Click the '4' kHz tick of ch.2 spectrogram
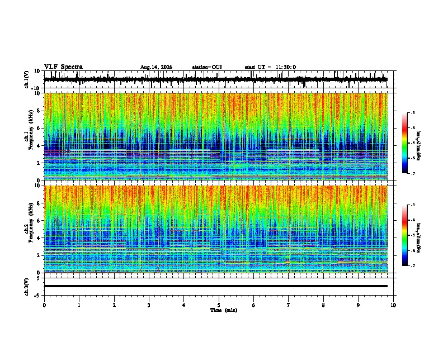The image size is (443, 342). (39, 238)
